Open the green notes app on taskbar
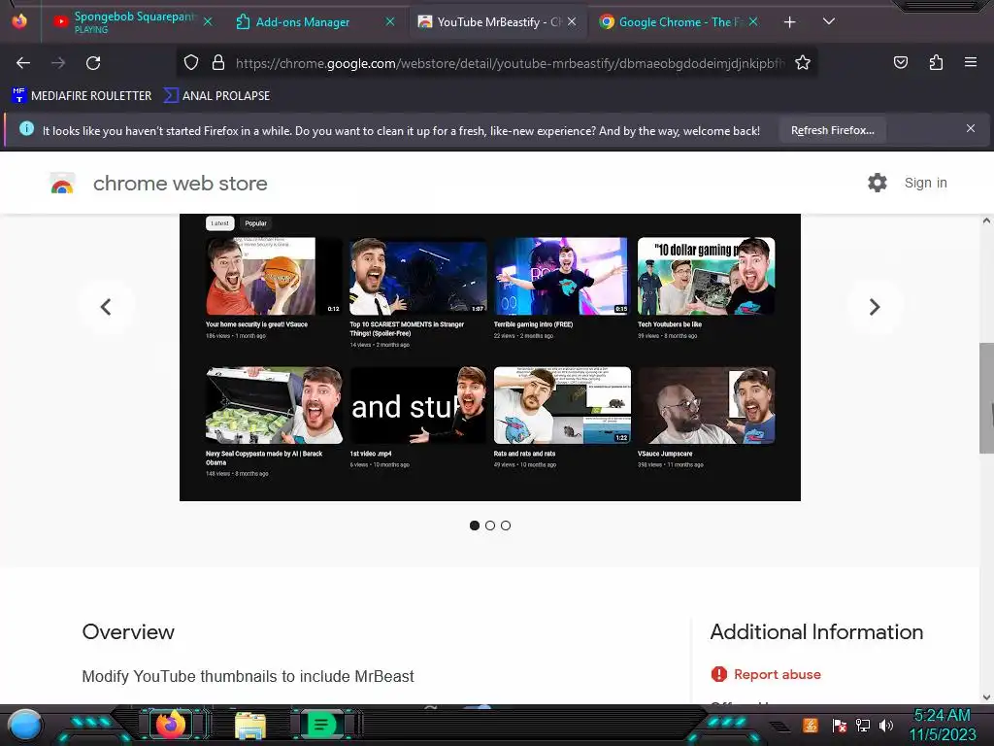 coord(321,725)
